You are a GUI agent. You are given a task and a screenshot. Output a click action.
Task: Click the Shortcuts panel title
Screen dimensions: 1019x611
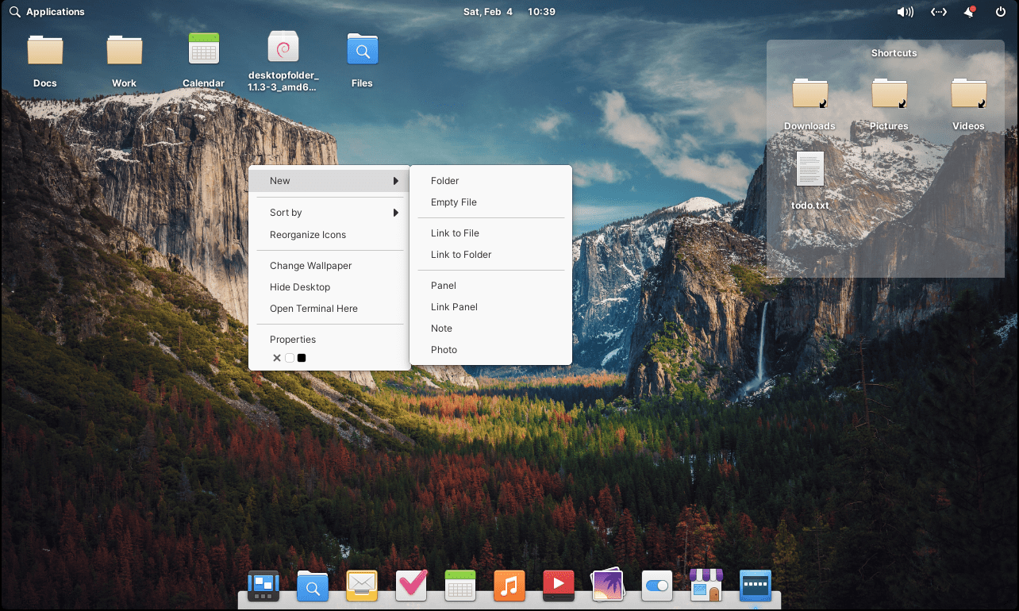point(894,53)
